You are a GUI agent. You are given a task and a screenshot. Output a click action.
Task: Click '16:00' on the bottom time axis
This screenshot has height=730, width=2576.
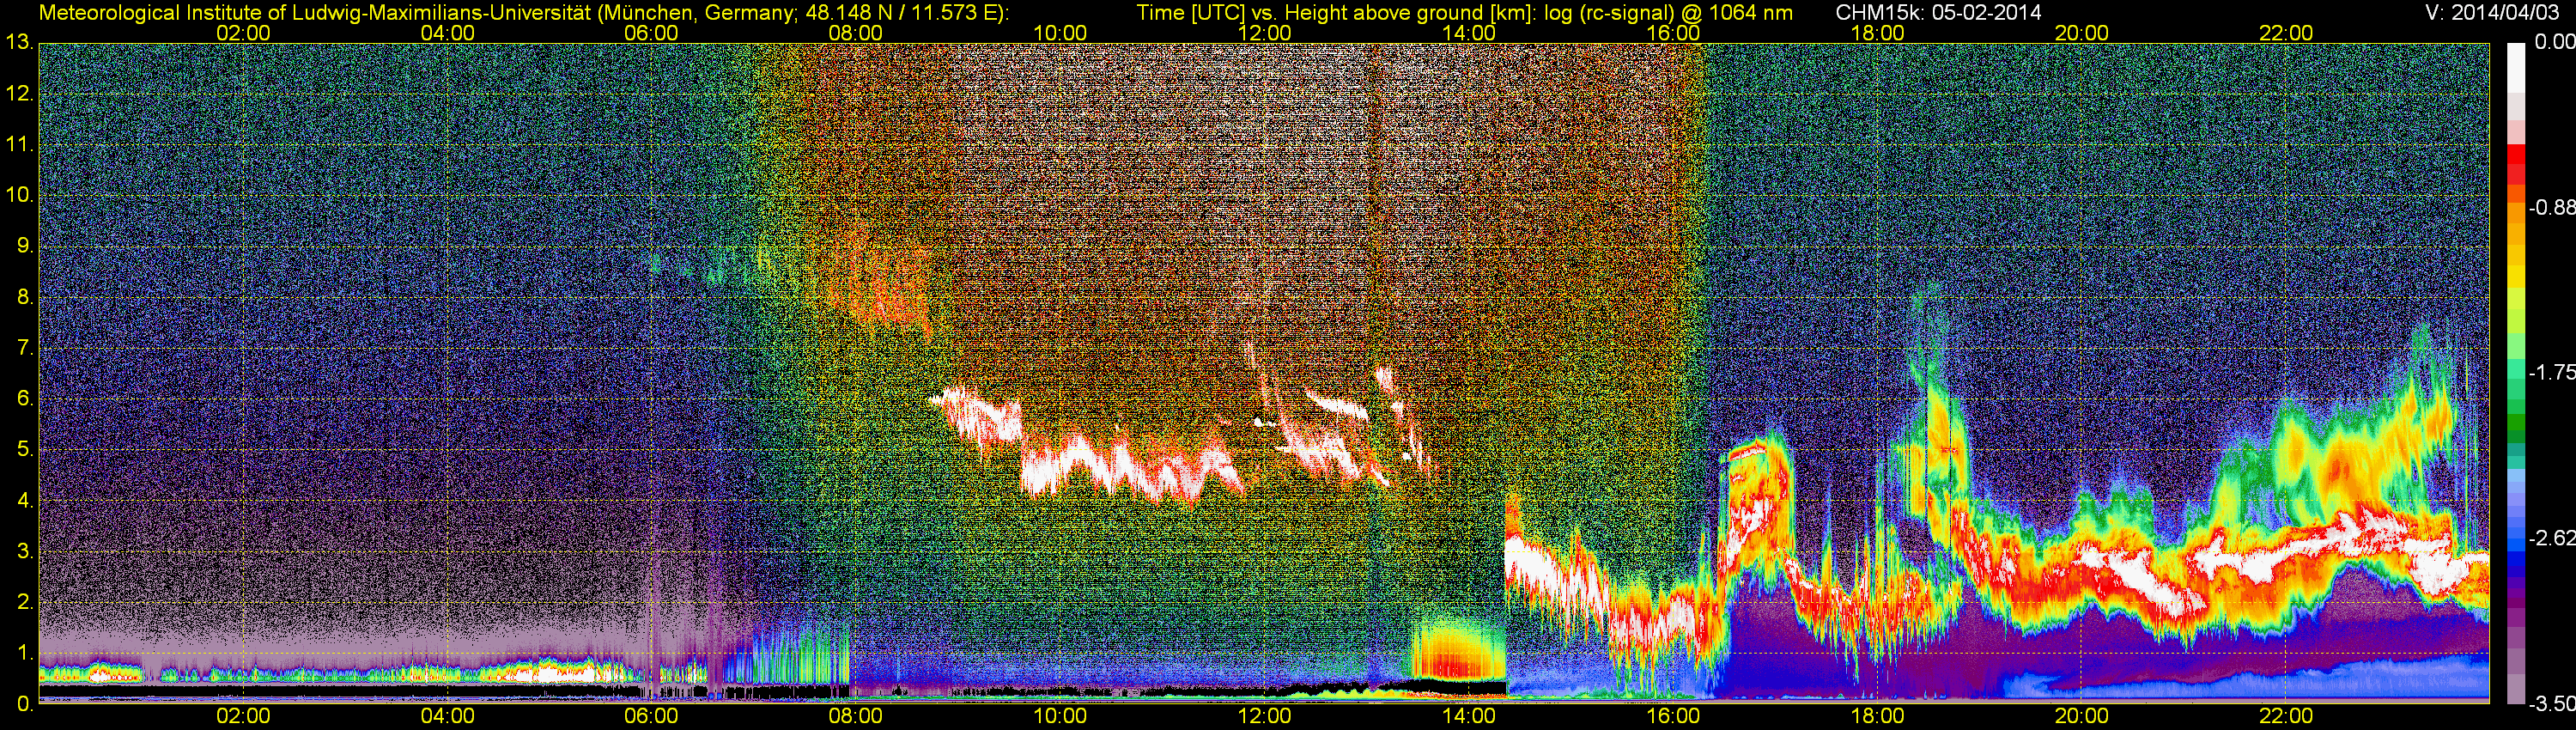pyautogui.click(x=1673, y=717)
